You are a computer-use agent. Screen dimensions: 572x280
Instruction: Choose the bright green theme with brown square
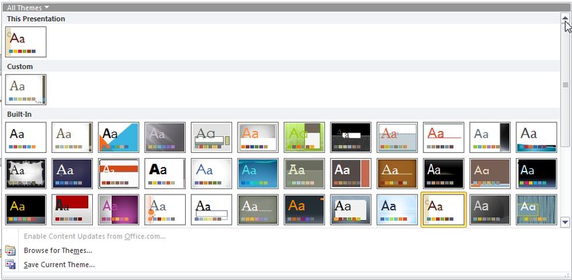point(304,137)
